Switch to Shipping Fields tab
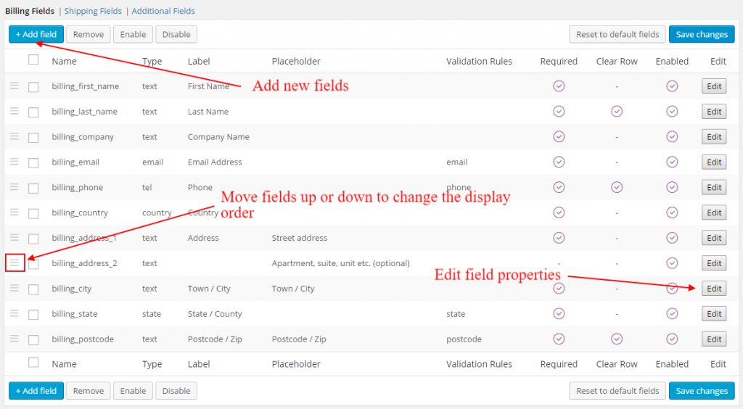743x409 pixels. pos(93,11)
